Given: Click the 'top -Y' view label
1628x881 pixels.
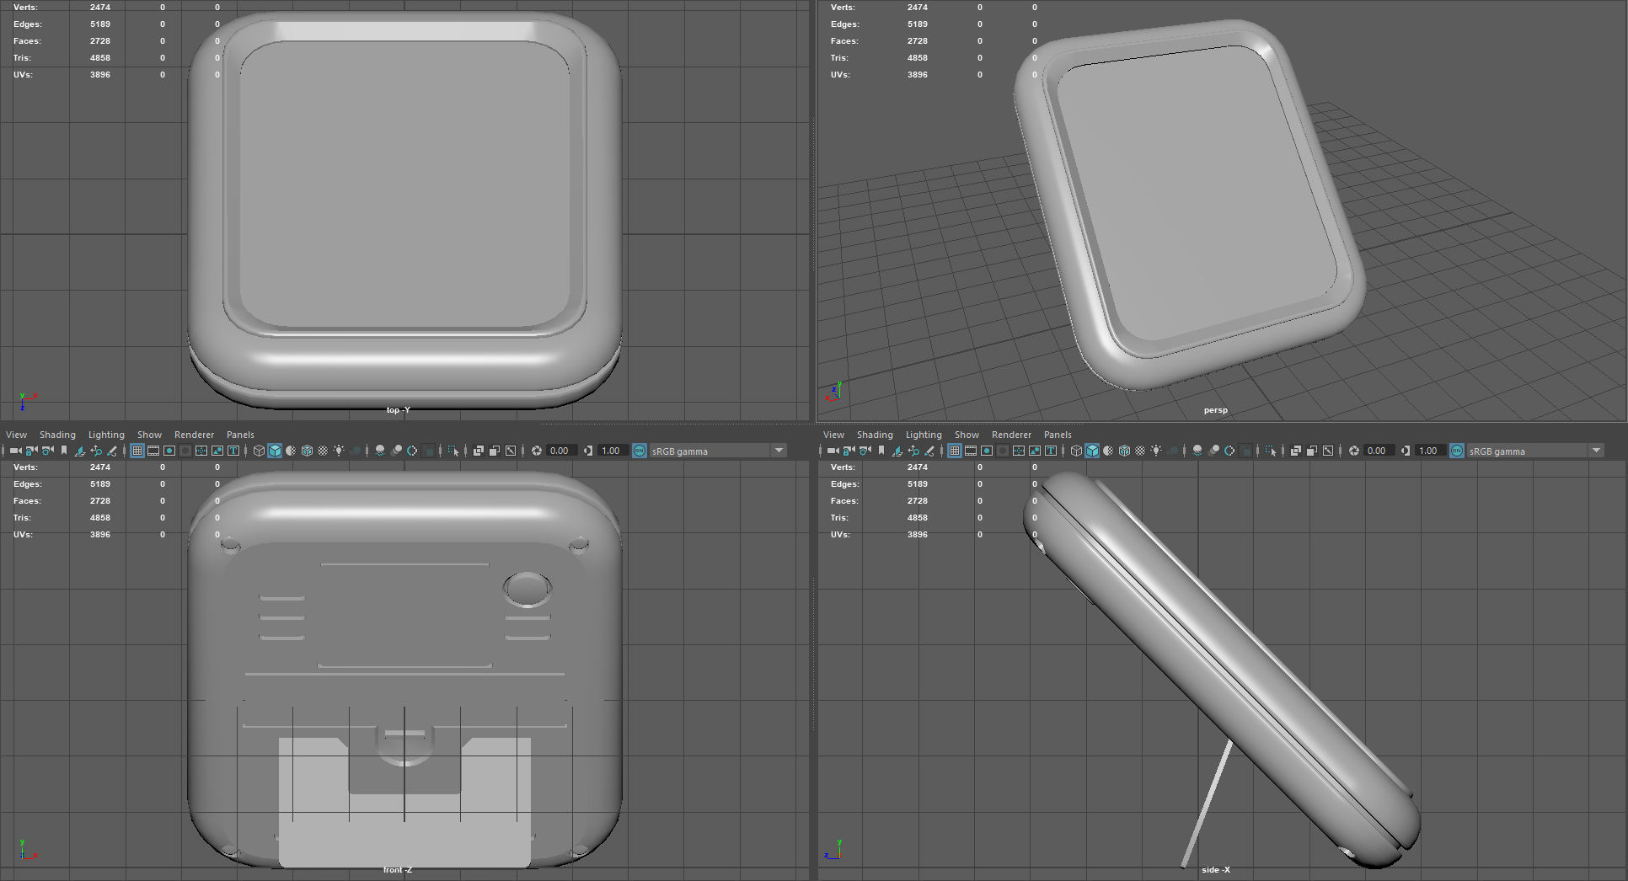Looking at the screenshot, I should click(398, 410).
